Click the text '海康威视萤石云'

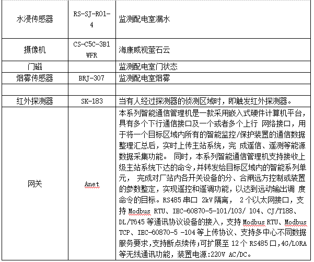pyautogui.click(x=144, y=50)
